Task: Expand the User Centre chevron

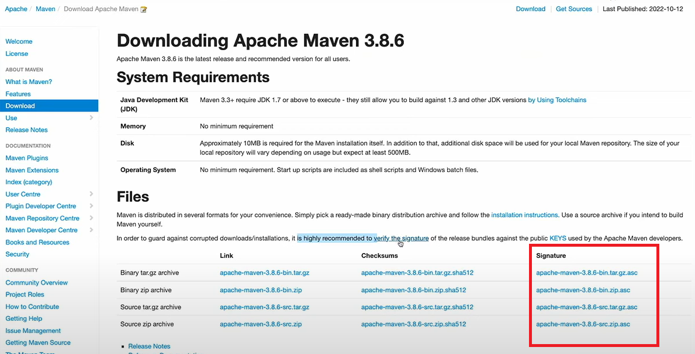Action: 91,194
